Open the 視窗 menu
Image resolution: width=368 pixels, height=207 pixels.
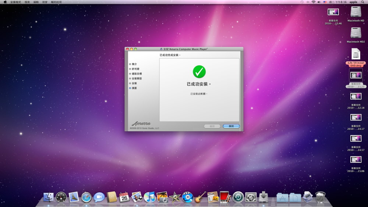(45, 2)
